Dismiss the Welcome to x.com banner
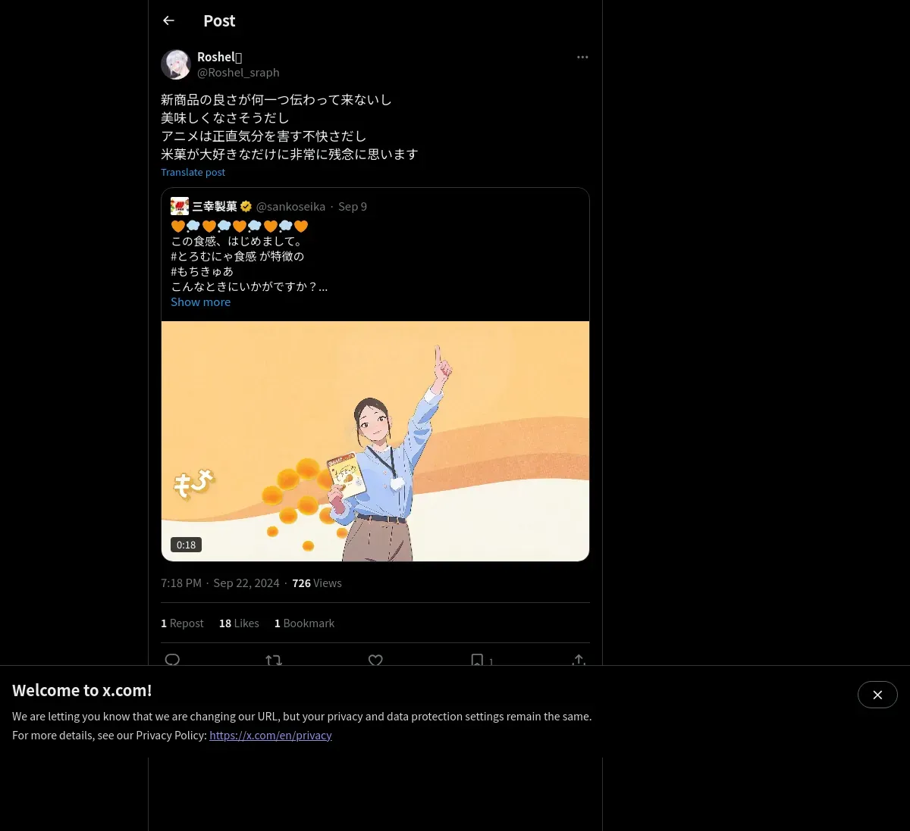 click(877, 695)
